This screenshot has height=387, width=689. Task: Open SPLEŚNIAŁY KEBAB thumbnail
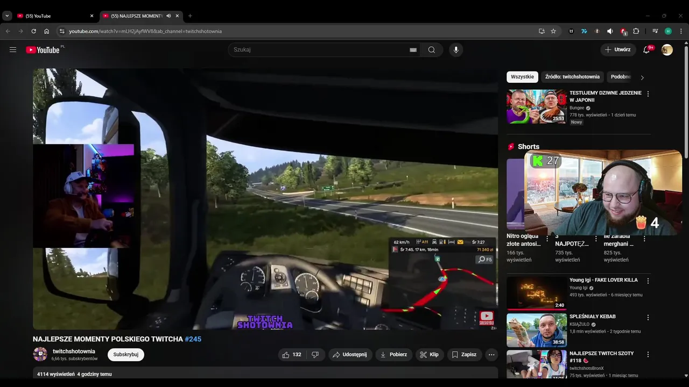(536, 330)
